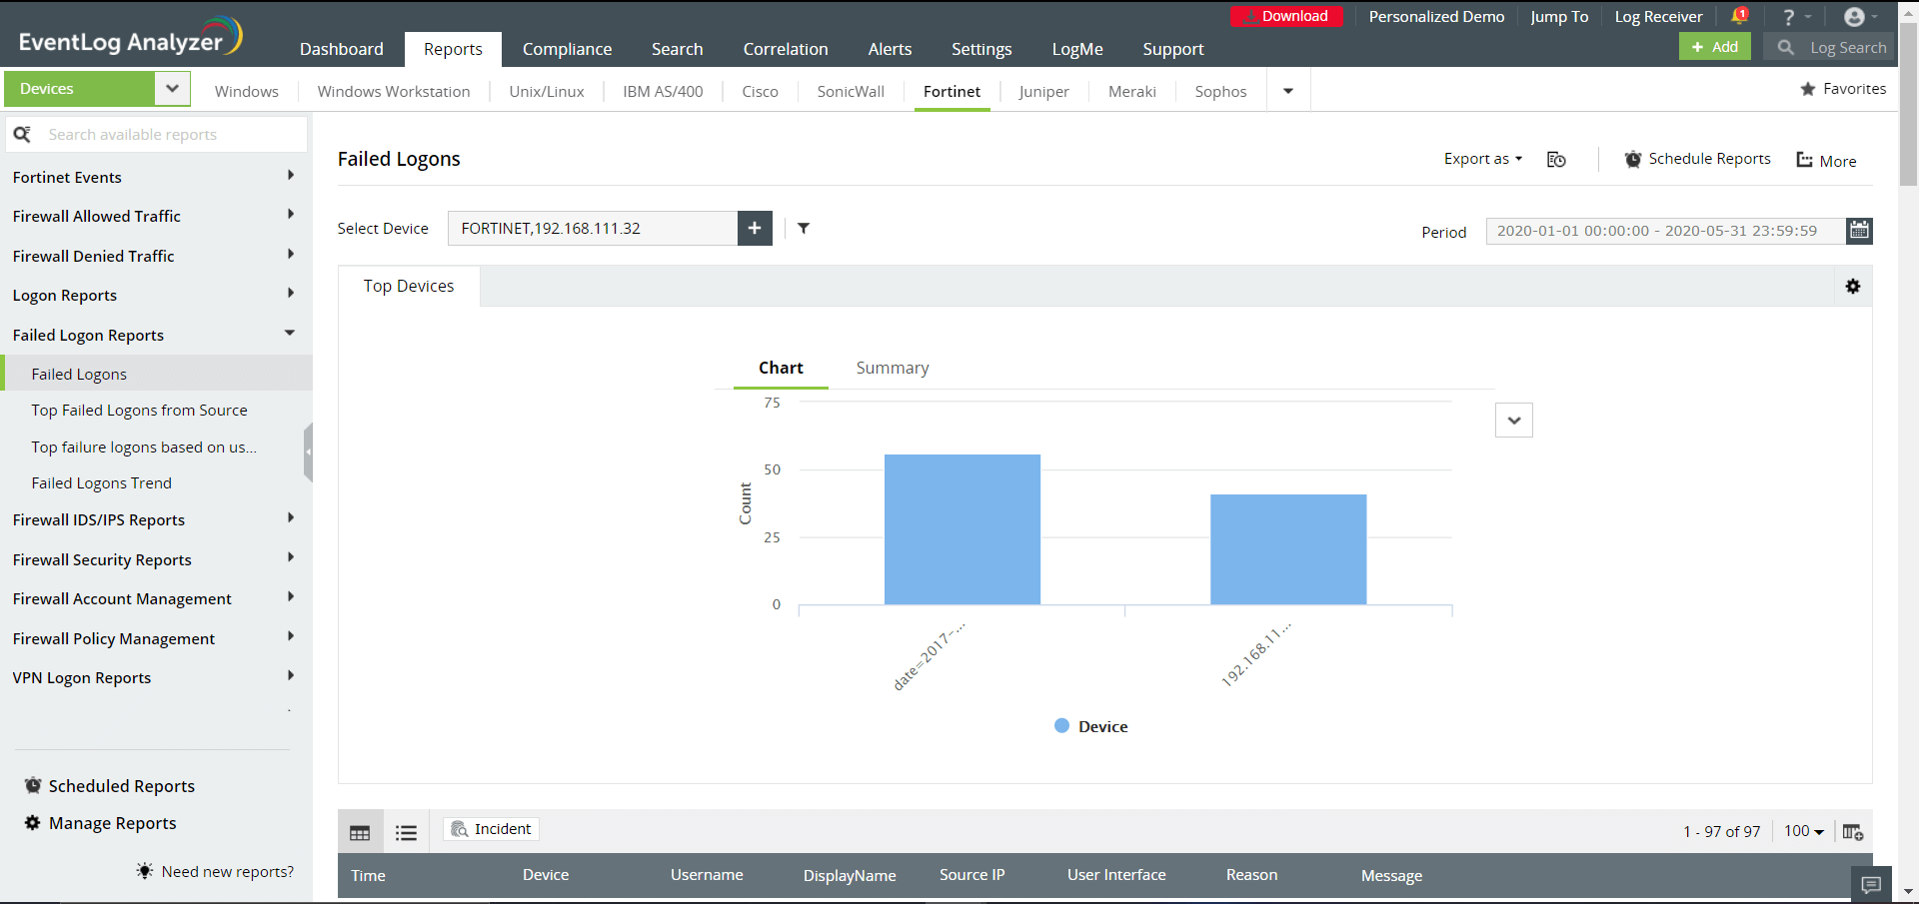Toggle the Device legend series
The height and width of the screenshot is (904, 1919).
(x=1091, y=726)
